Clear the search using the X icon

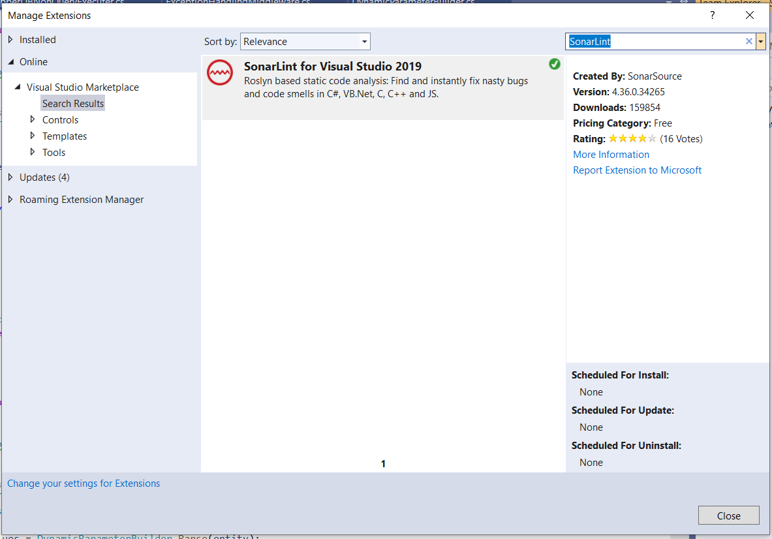point(749,40)
